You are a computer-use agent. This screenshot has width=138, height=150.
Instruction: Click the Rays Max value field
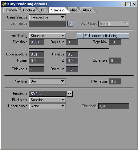[115, 42]
